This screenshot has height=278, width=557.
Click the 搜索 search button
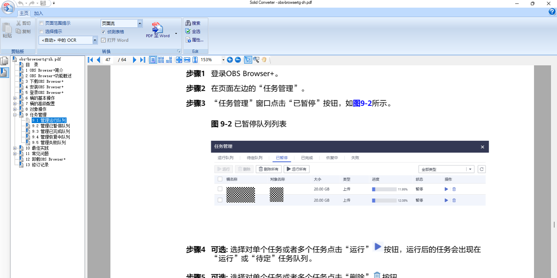pos(193,23)
